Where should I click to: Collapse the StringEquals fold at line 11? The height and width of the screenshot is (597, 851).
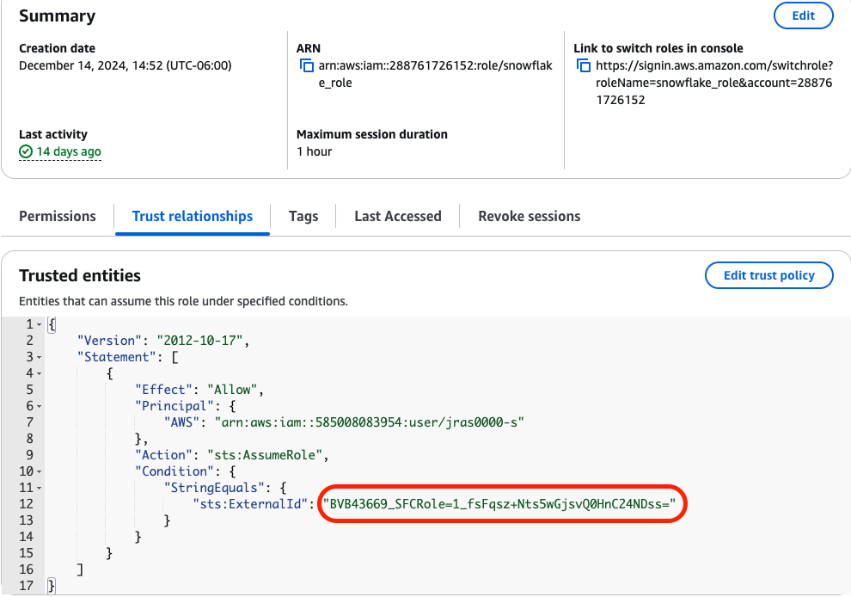(39, 488)
